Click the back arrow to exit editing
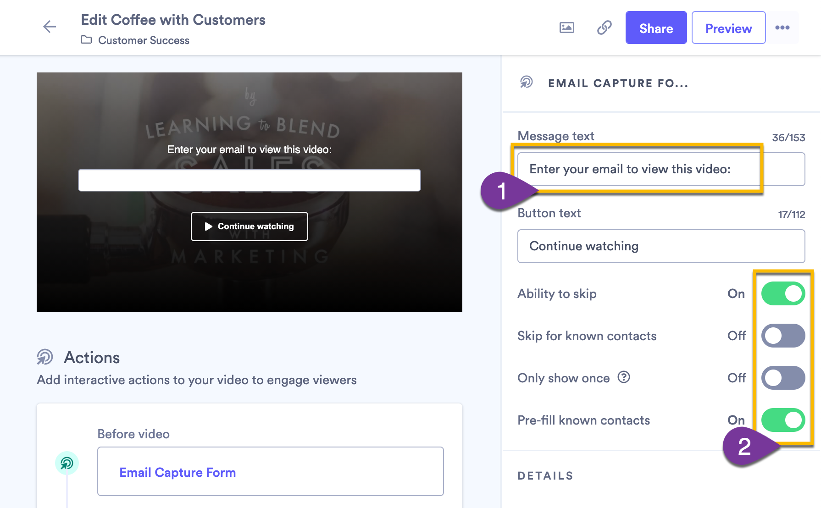 click(49, 27)
